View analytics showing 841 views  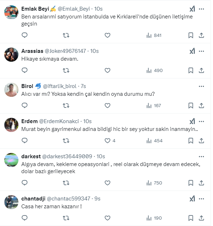point(154,35)
